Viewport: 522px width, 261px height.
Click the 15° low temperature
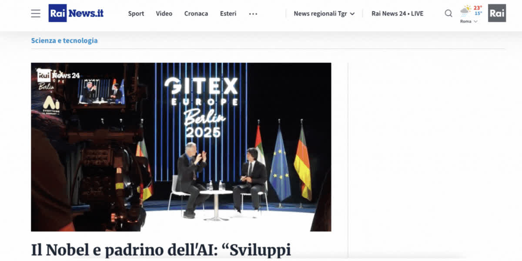[478, 13]
